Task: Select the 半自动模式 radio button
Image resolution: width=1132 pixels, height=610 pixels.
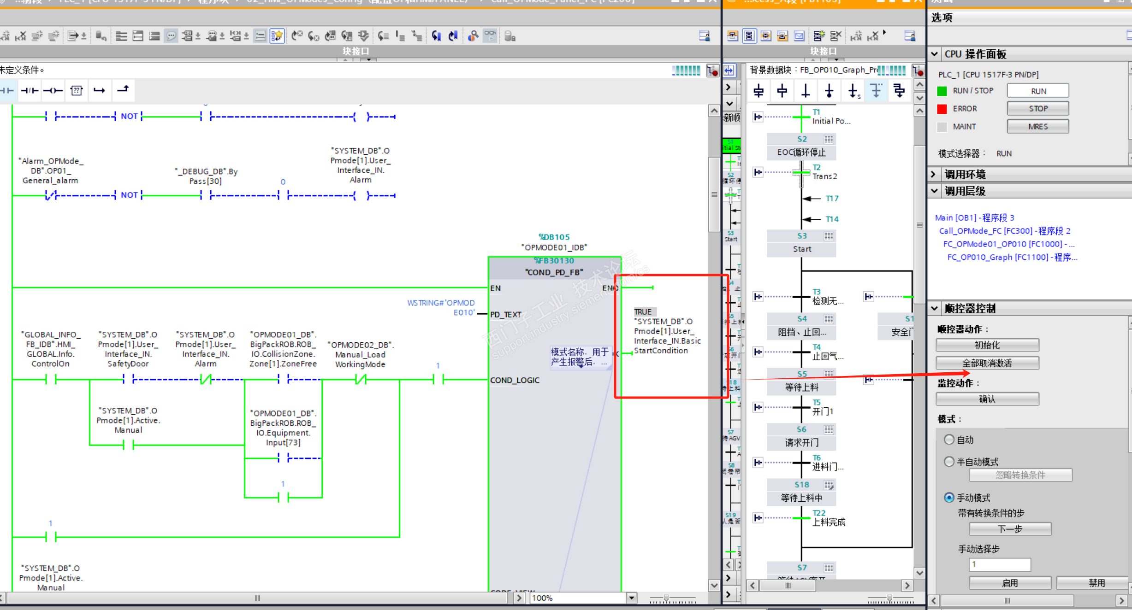Action: tap(949, 462)
